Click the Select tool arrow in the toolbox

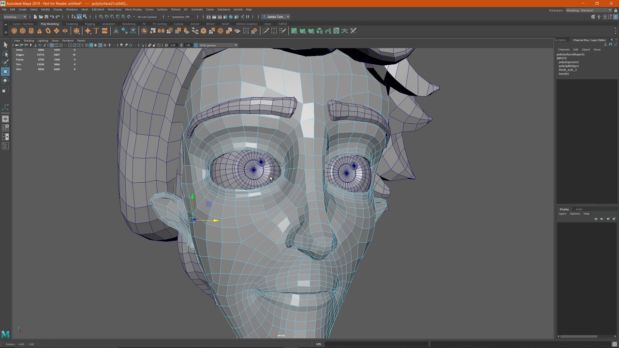(x=5, y=45)
